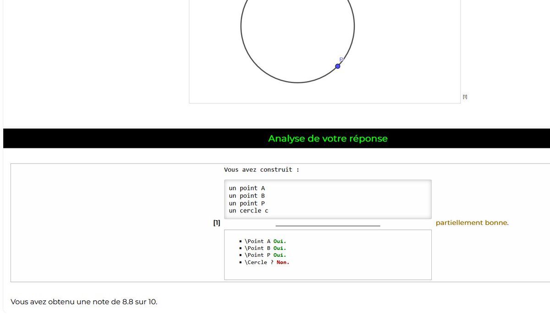Click the 'partiellement bonne' result text
The height and width of the screenshot is (314, 550).
tap(472, 223)
